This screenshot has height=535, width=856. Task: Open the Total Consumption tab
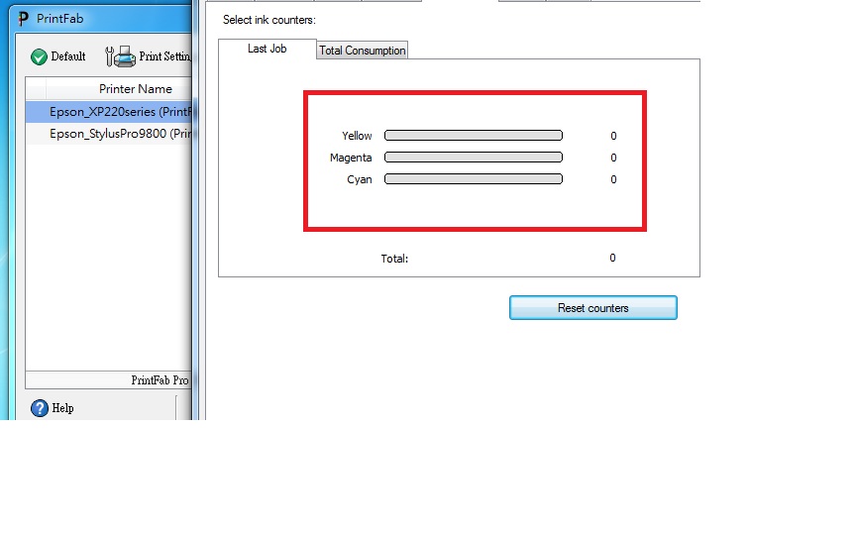pos(362,51)
